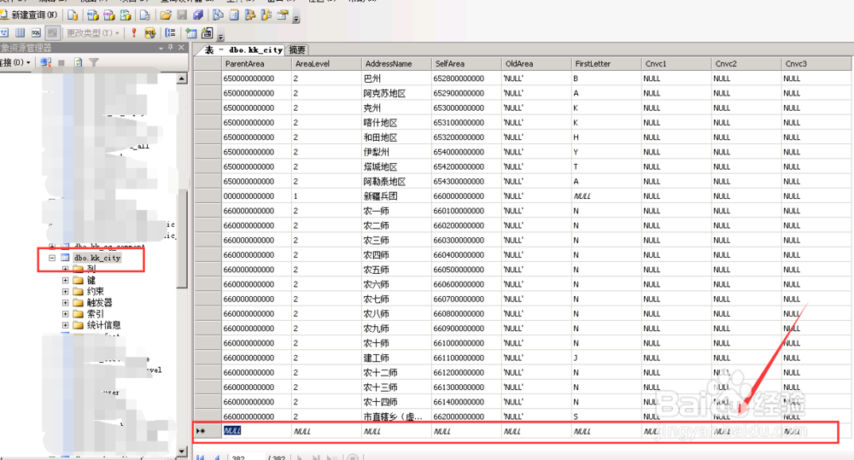
Task: Click the Cnvc3 column header
Action: [816, 64]
